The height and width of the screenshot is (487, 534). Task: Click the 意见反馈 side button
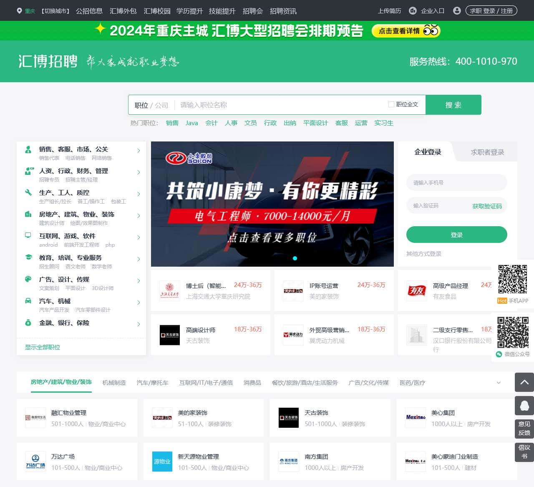(524, 429)
